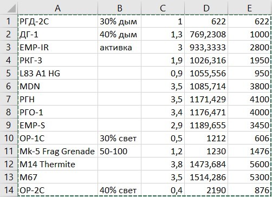Click cell containing Mk-5 Frag Grenade
272x197 pixels.
[x=58, y=151]
